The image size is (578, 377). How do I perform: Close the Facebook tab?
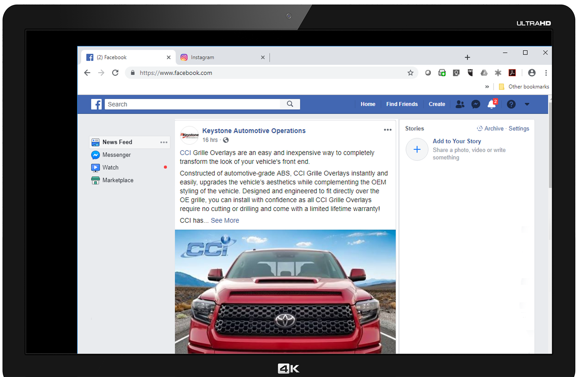point(169,57)
